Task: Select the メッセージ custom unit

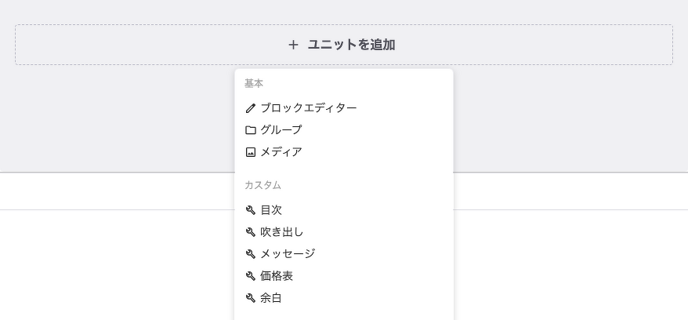Action: tap(344, 254)
